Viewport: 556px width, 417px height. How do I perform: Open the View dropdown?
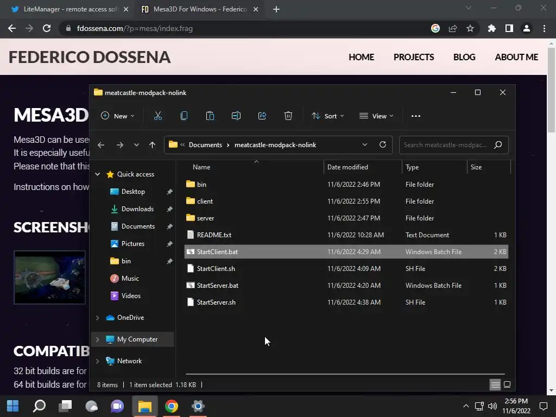[x=376, y=116]
